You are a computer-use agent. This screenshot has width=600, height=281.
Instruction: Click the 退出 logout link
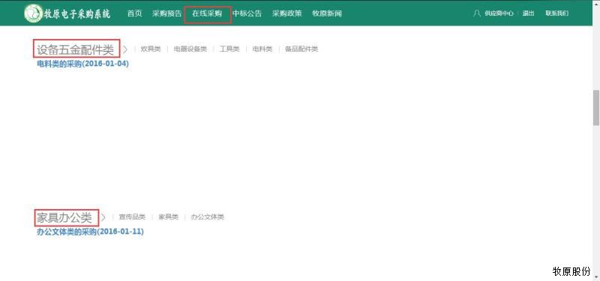click(x=529, y=13)
